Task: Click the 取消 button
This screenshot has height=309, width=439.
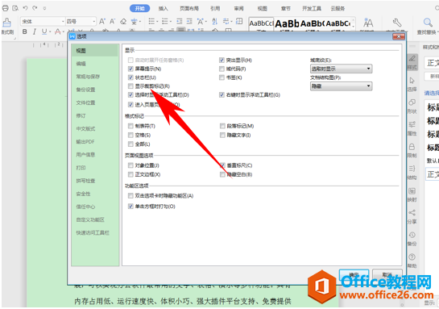Action: pos(387,274)
